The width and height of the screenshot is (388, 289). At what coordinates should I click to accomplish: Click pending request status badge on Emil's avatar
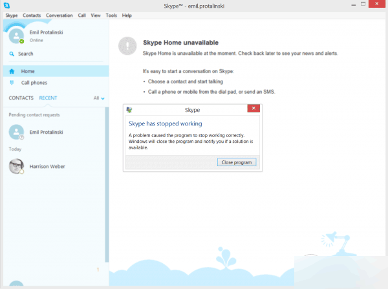point(22,137)
